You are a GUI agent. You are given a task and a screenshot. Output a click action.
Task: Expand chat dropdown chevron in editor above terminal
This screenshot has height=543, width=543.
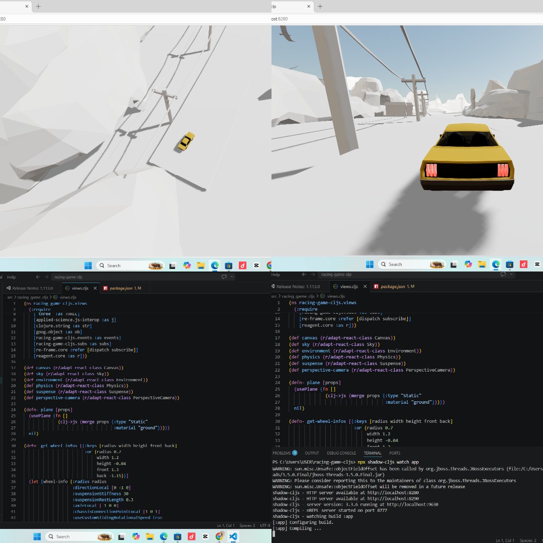[512, 275]
